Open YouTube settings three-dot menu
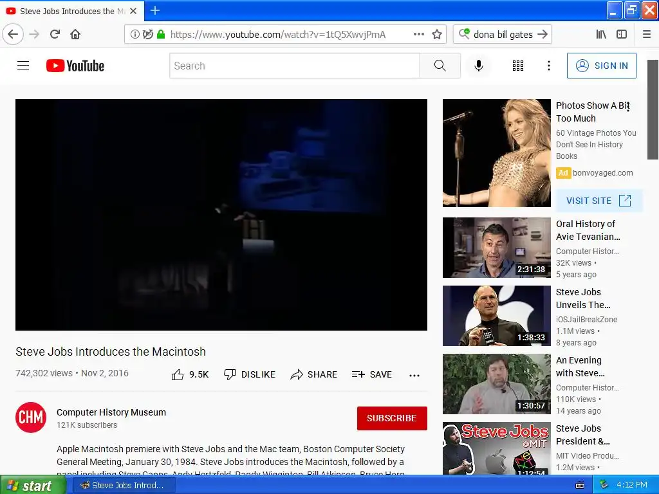This screenshot has height=494, width=659. click(x=548, y=66)
